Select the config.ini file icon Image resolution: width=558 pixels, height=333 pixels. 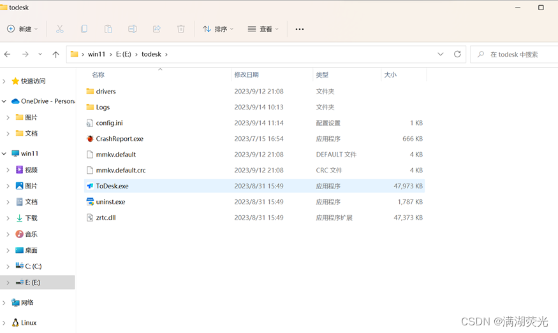pyautogui.click(x=90, y=123)
